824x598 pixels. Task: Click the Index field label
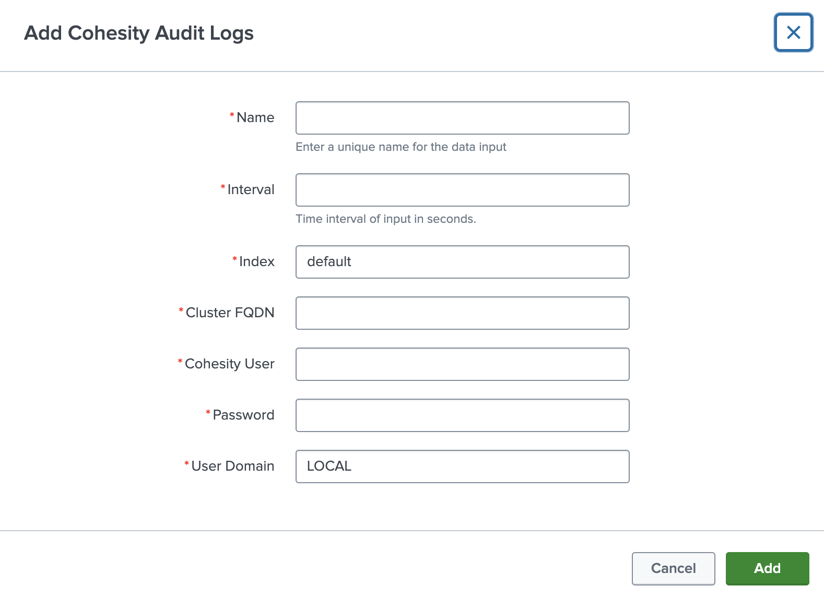click(256, 261)
